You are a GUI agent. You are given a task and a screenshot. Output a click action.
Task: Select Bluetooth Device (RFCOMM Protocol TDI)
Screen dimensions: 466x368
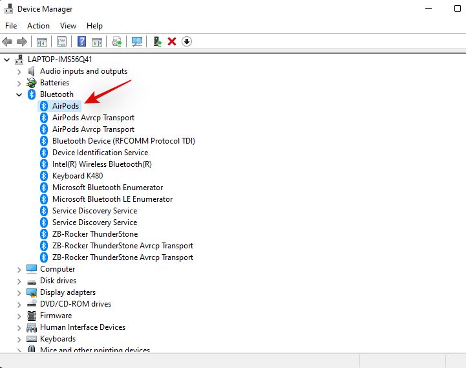tap(123, 141)
